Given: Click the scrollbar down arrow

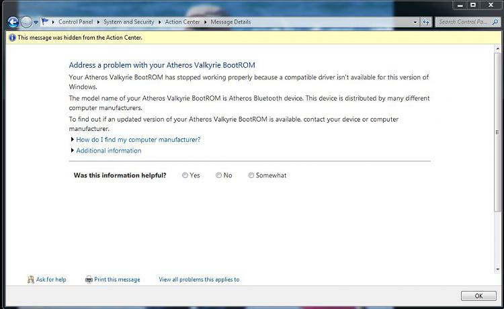Looking at the screenshot, I should pyautogui.click(x=497, y=269).
